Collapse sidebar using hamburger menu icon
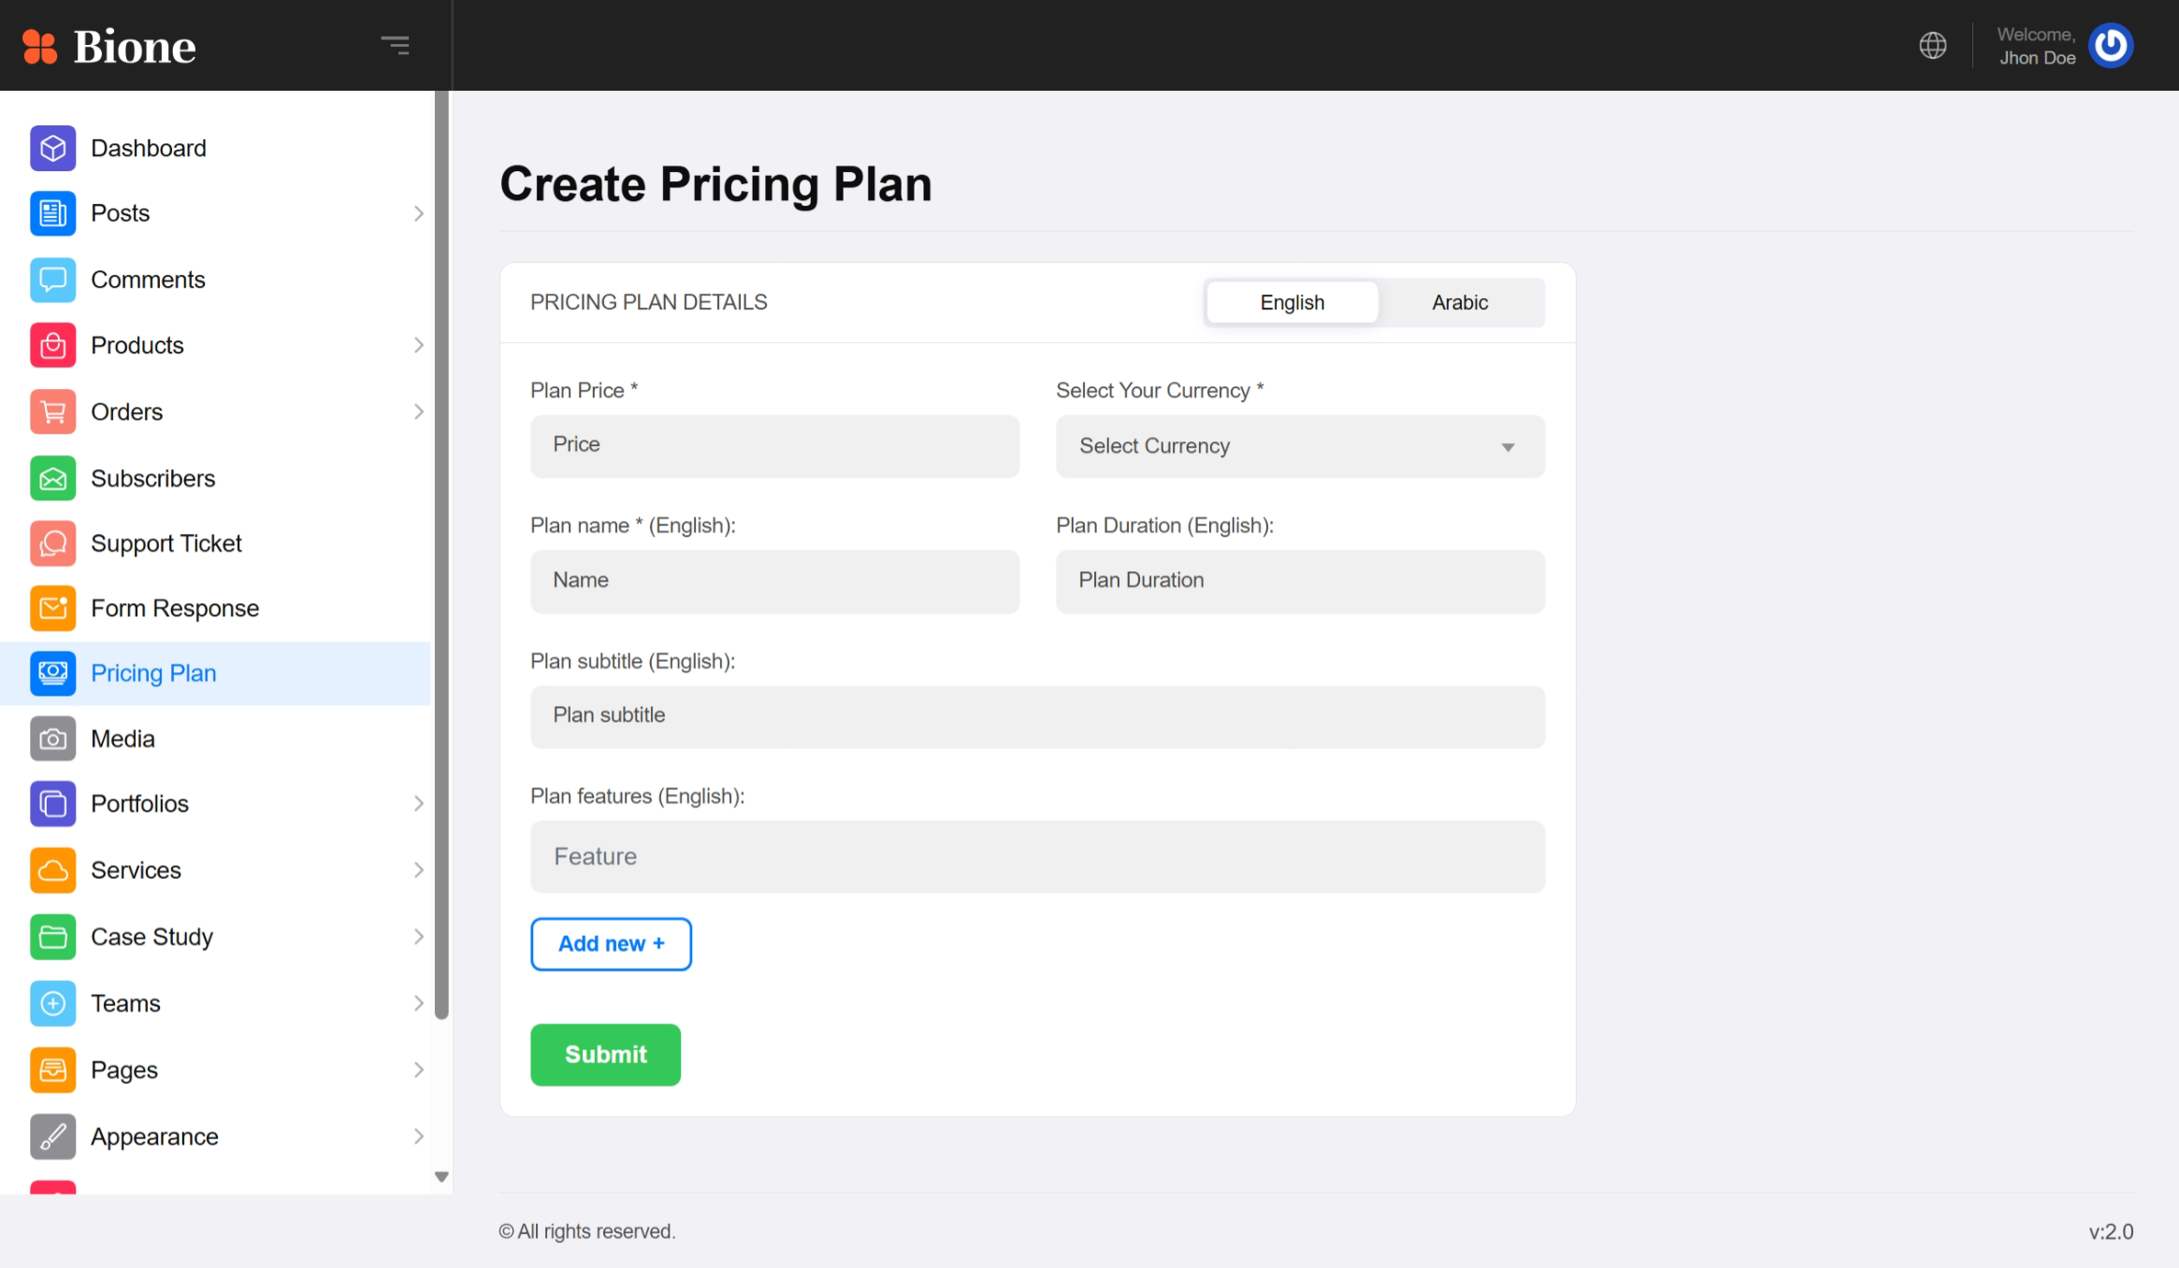The height and width of the screenshot is (1268, 2179). (395, 45)
